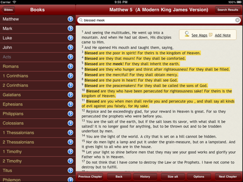The height and width of the screenshot is (182, 243).
Task: Open John's blue disclosure arrow
Action: click(70, 48)
